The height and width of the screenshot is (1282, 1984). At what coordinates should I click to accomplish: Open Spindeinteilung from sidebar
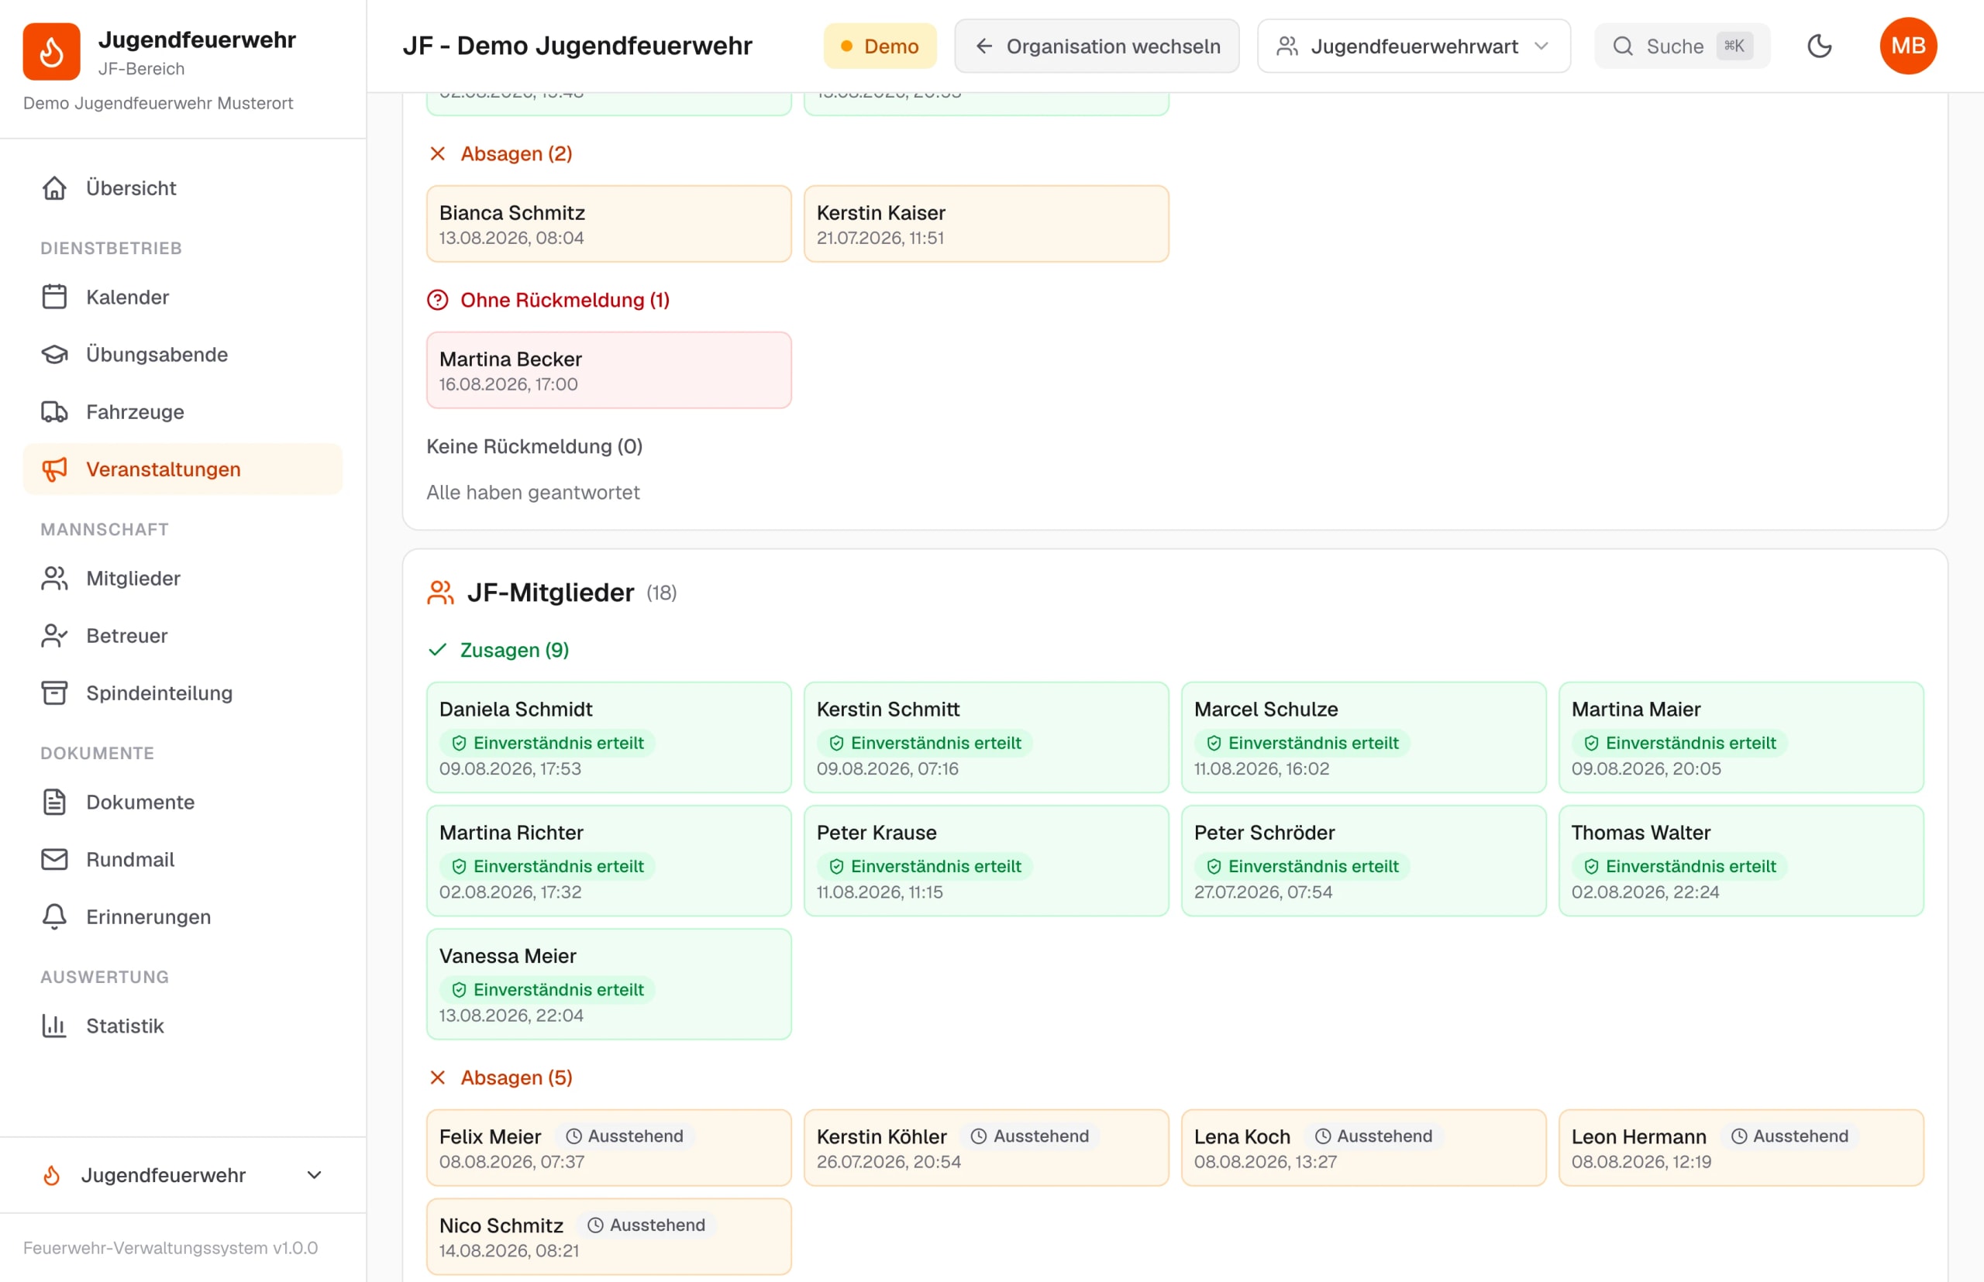tap(182, 693)
